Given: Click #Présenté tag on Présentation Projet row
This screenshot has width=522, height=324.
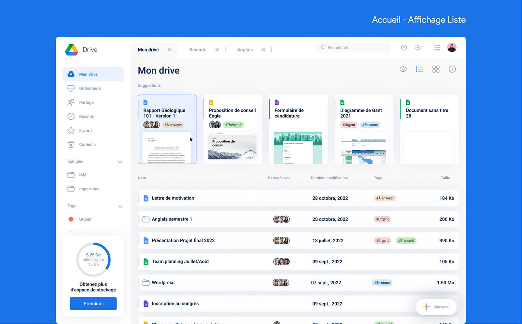Looking at the screenshot, I should tap(406, 241).
